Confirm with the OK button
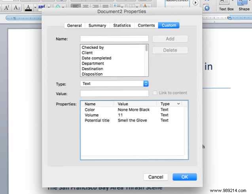Screen dimensions: 252x194 tap(185, 177)
